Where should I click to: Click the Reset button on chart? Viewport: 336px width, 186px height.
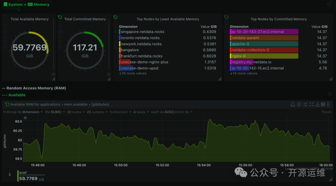click(326, 112)
